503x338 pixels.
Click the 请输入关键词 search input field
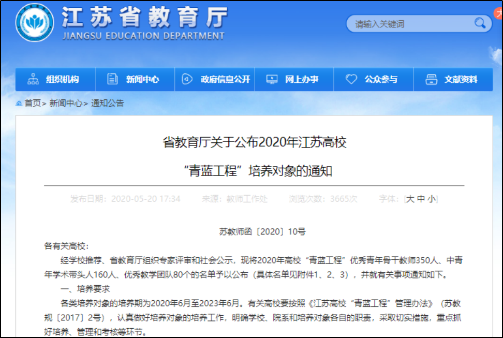[409, 24]
